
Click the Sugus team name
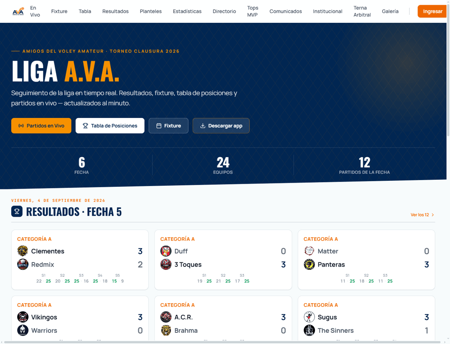[327, 317]
